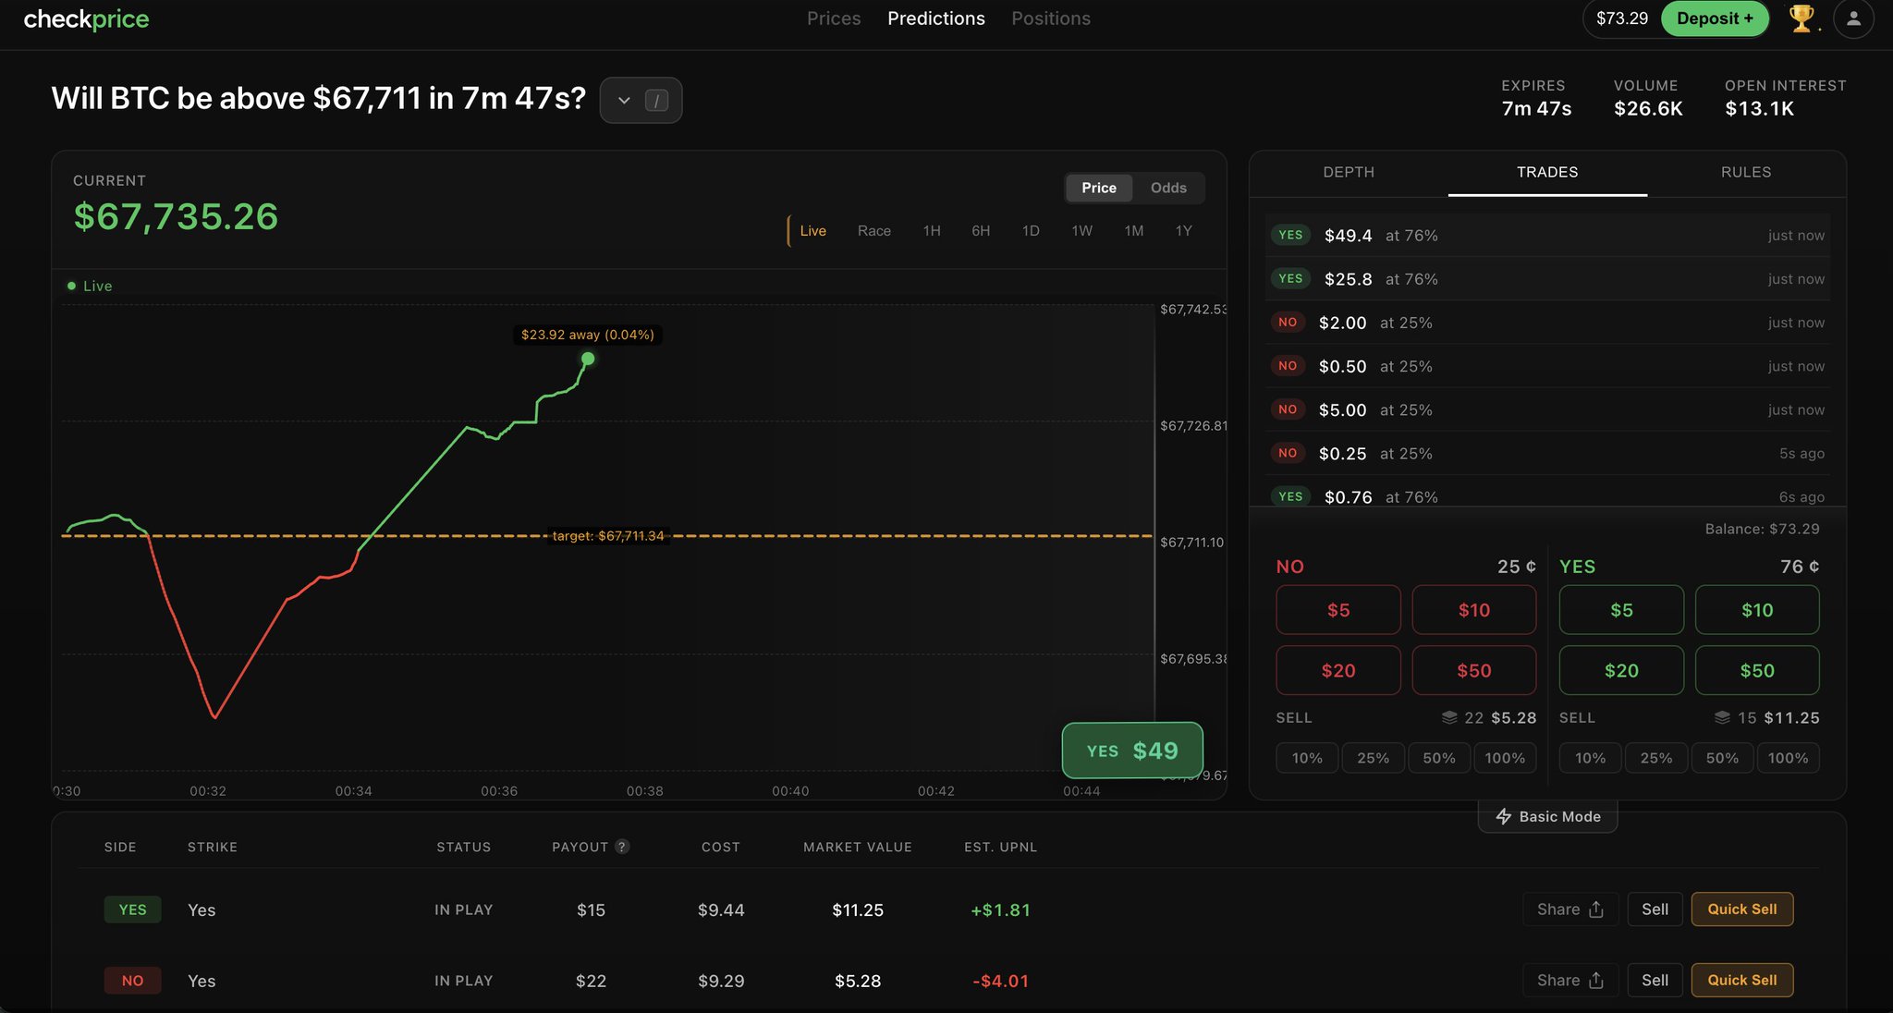Choose 100% sell option under YES

click(1787, 758)
